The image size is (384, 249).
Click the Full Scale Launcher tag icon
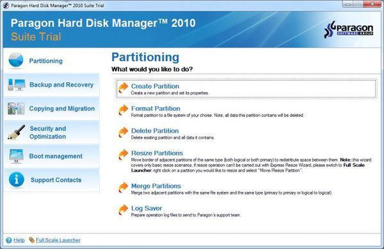coord(31,240)
